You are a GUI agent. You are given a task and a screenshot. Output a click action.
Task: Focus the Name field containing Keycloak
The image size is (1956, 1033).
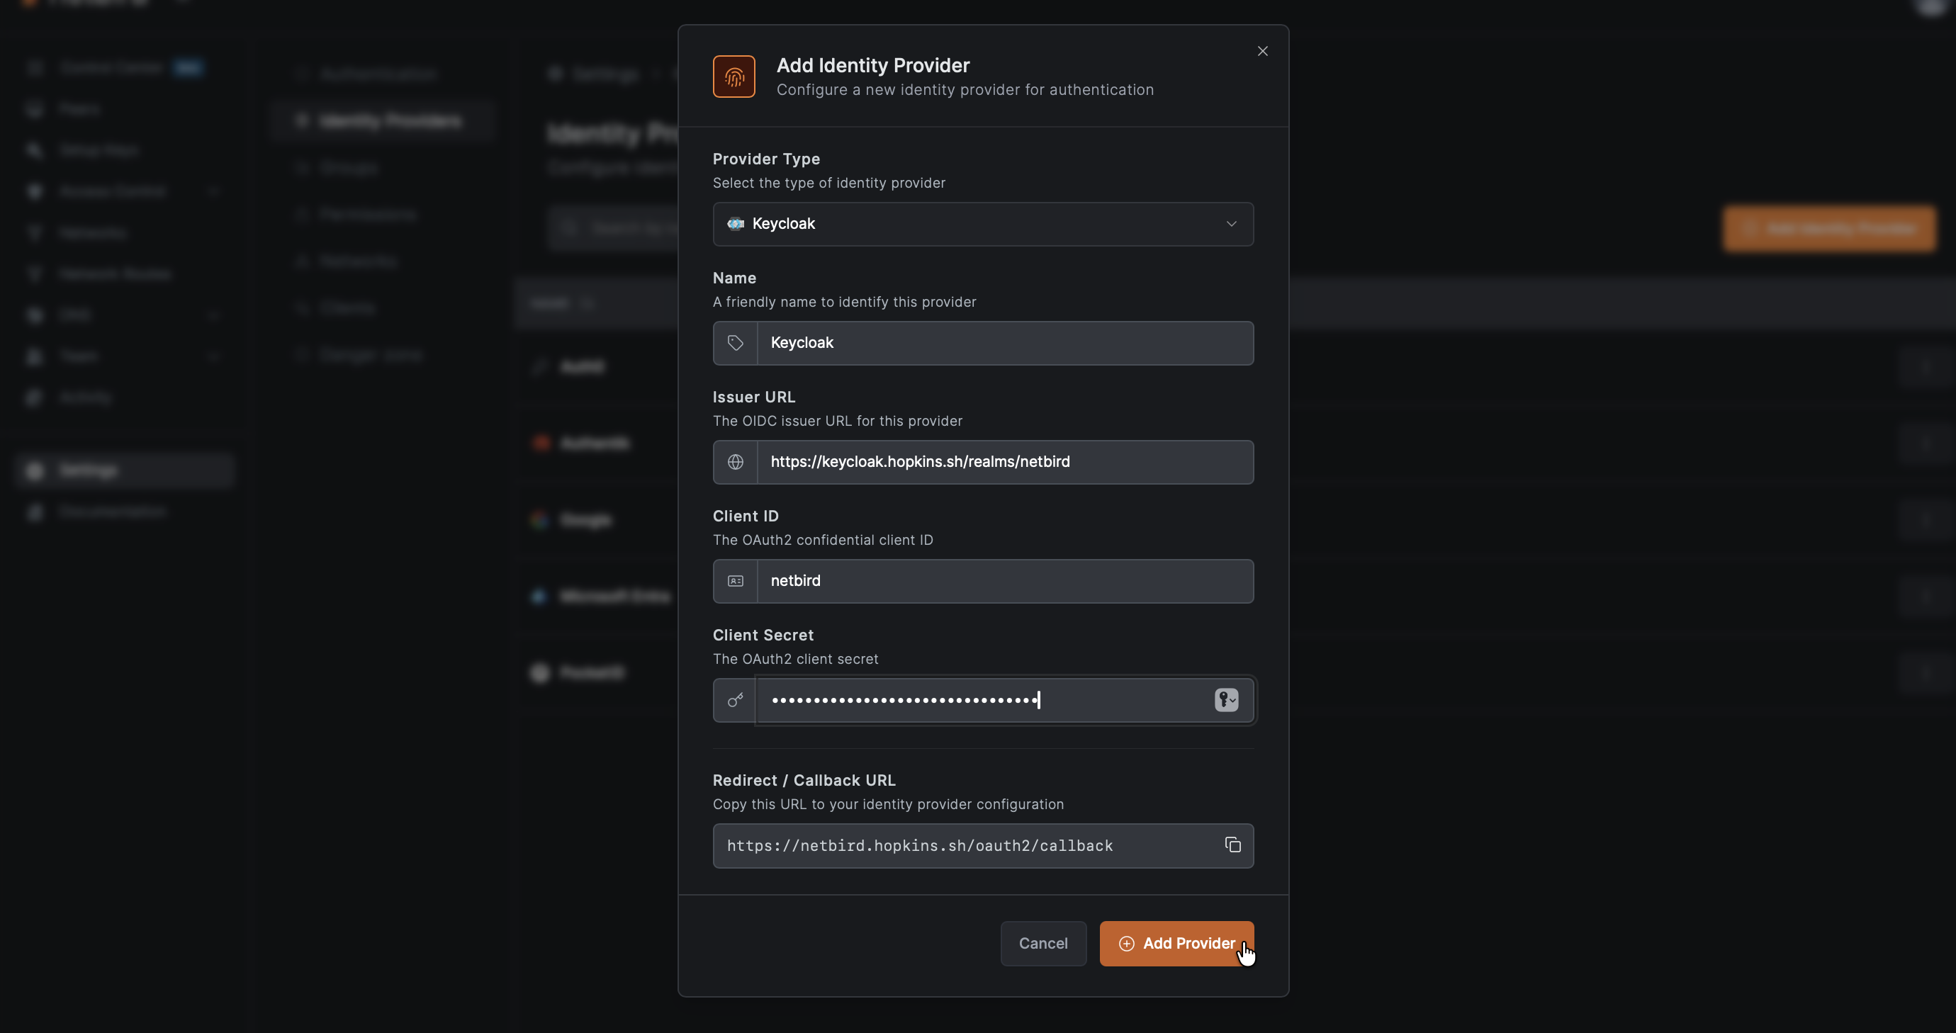[1004, 343]
